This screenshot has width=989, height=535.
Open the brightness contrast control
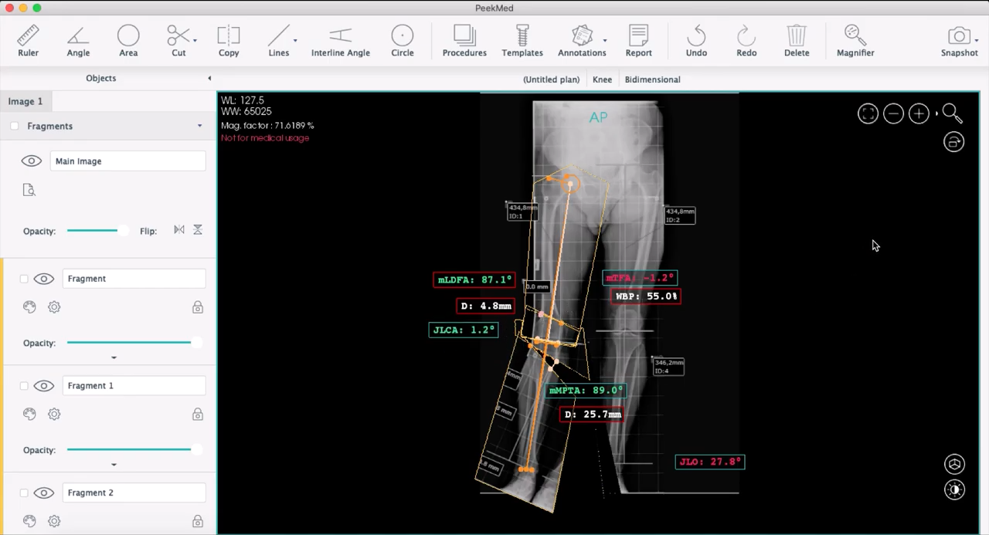coord(955,489)
